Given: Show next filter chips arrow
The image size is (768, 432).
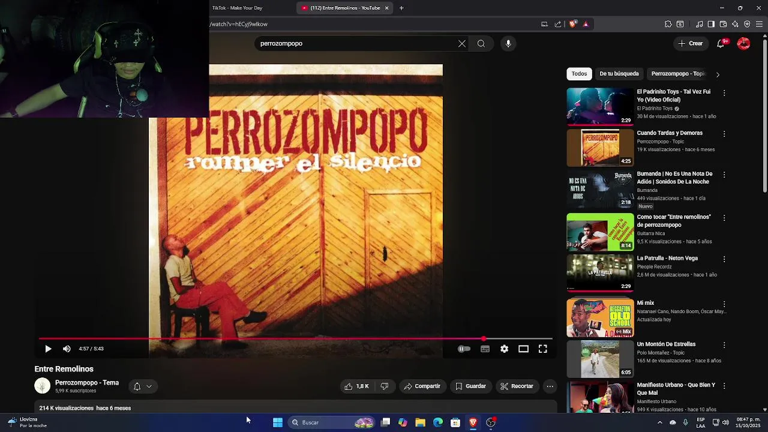Looking at the screenshot, I should 718,74.
